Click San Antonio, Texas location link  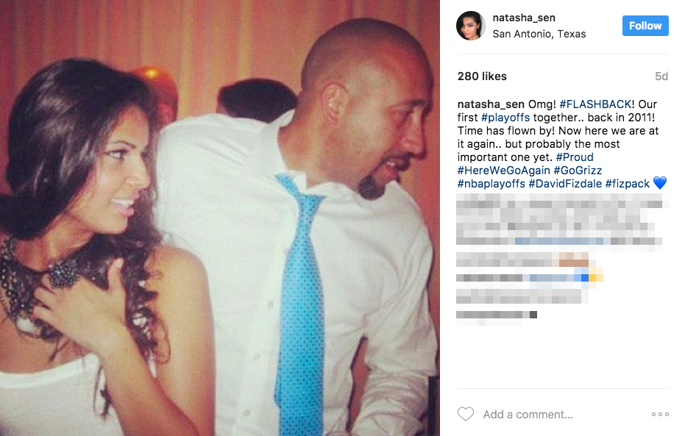(x=539, y=34)
